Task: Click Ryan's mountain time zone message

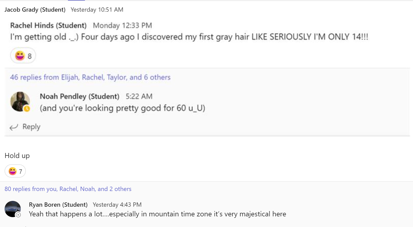Action: click(157, 214)
